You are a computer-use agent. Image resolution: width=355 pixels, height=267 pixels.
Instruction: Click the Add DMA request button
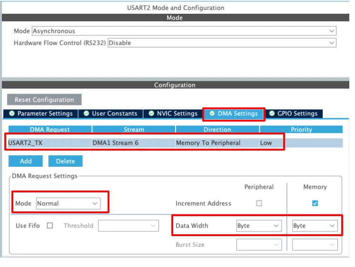26,161
